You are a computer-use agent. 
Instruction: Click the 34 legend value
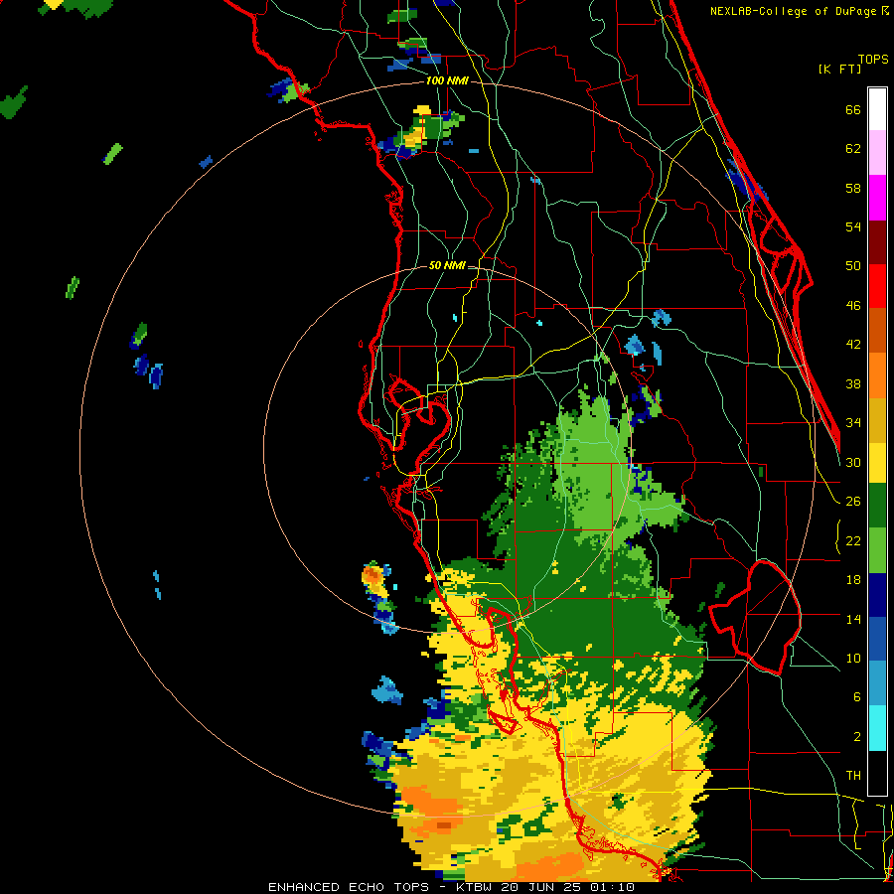pos(853,423)
